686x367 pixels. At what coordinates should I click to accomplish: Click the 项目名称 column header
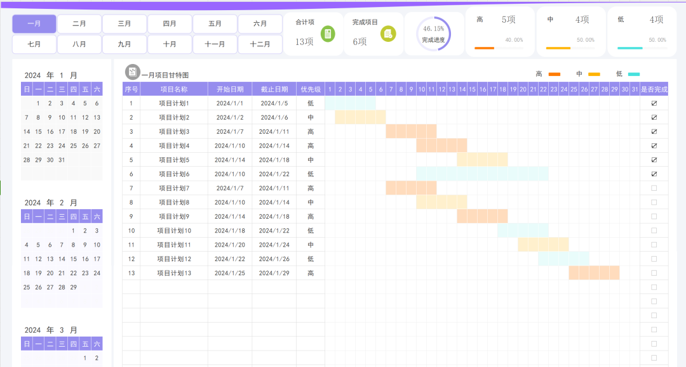tap(174, 89)
